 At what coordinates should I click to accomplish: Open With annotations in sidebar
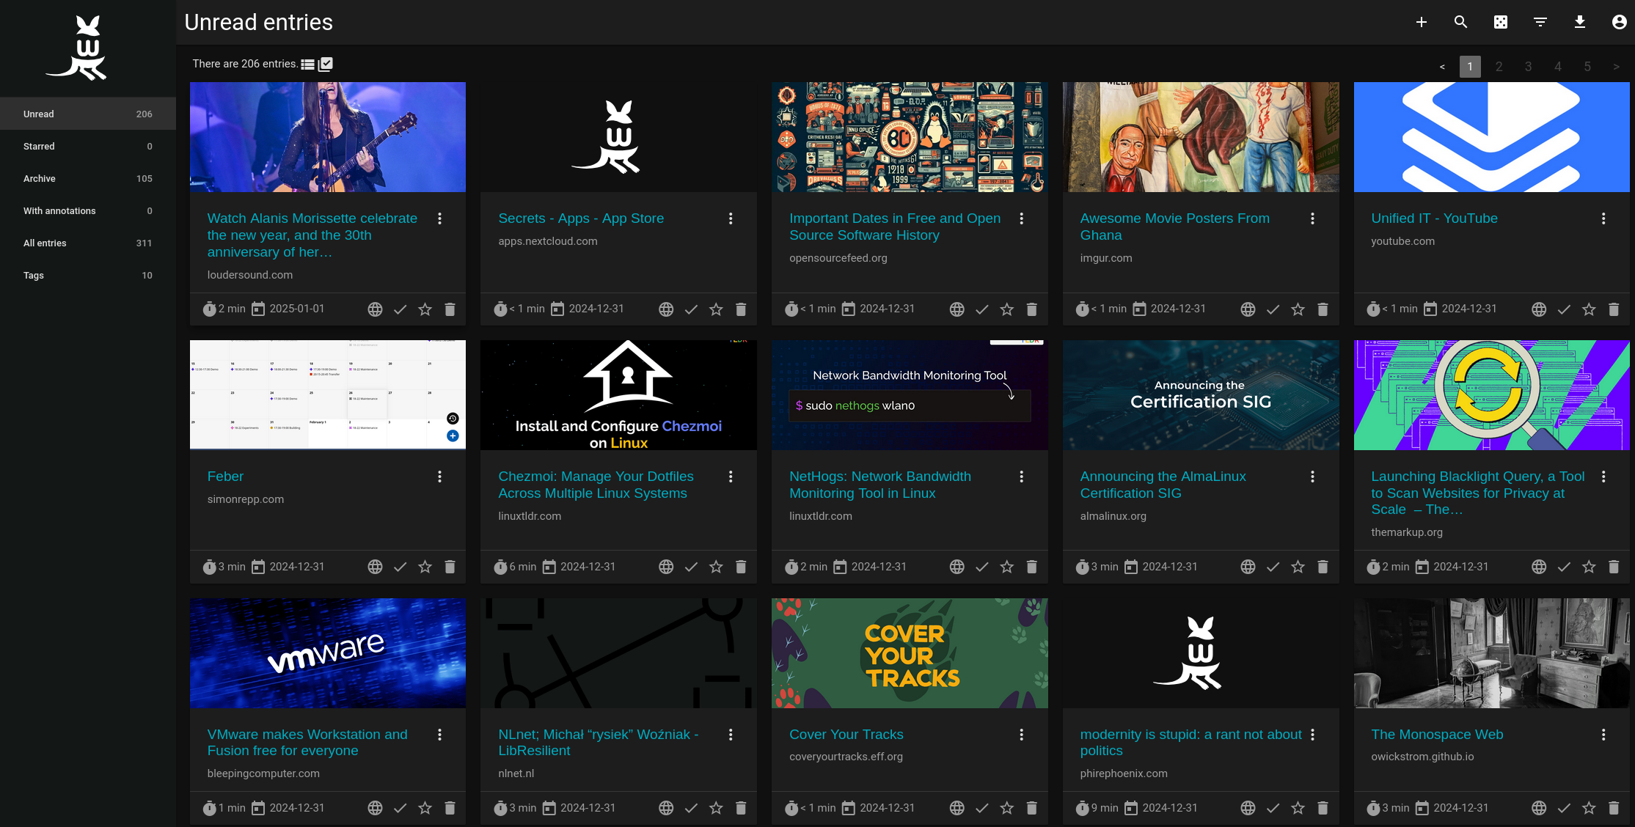coord(88,210)
